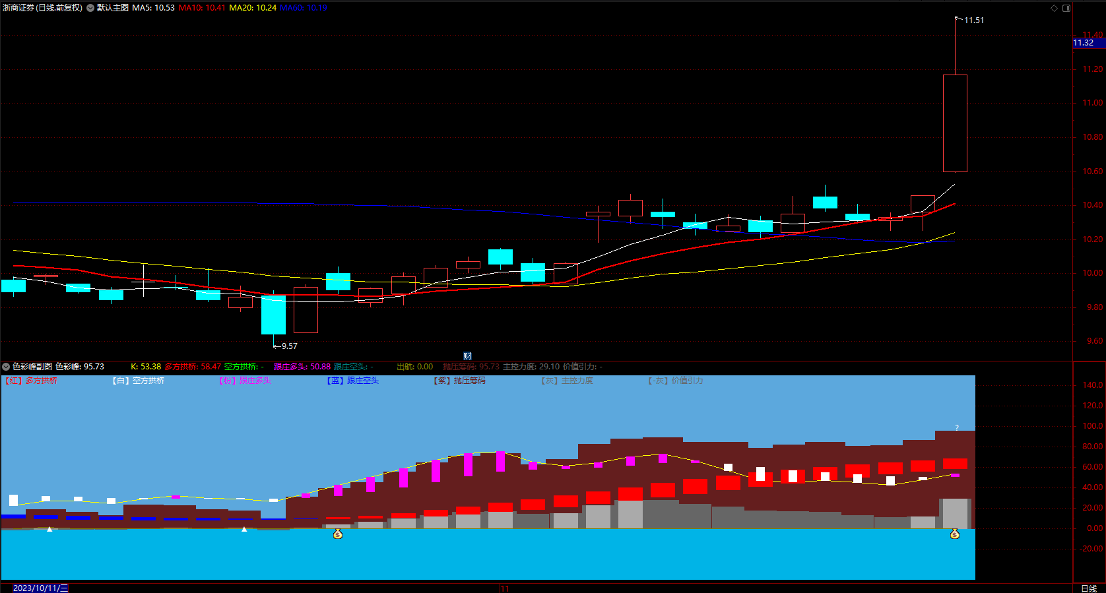
Task: Click the MA5: 10.53 indicator label
Action: click(153, 8)
